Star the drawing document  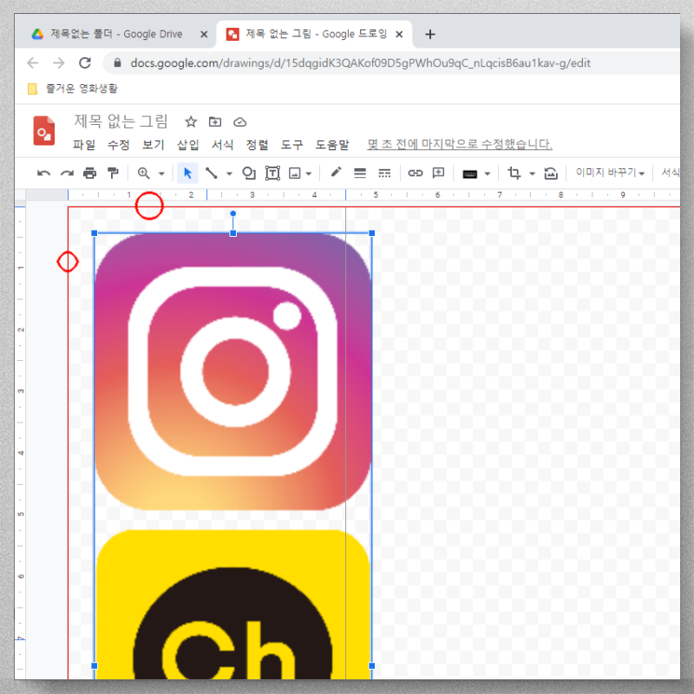click(191, 121)
